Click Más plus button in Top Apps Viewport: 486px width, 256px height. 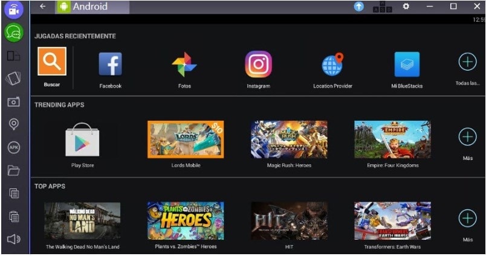pyautogui.click(x=467, y=218)
